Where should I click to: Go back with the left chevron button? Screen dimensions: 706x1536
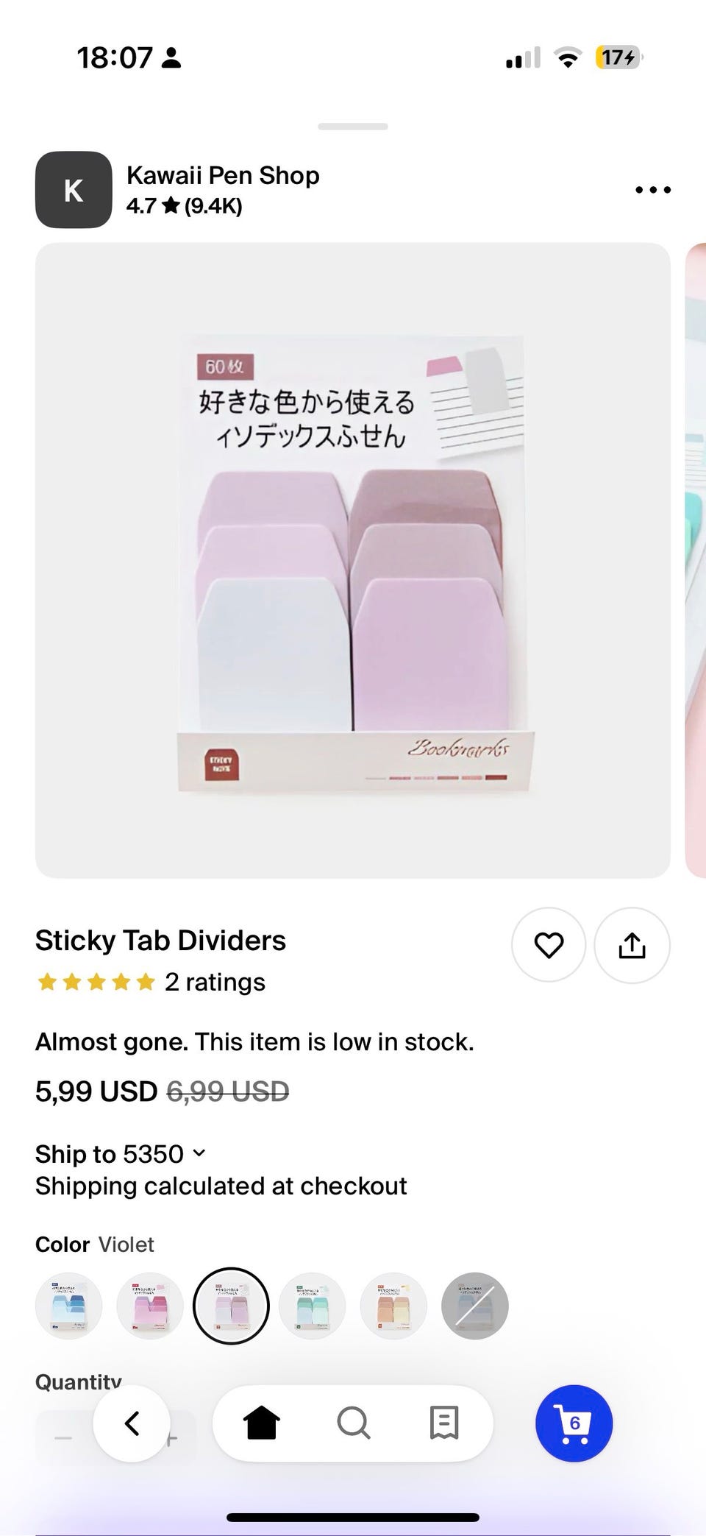click(132, 1423)
